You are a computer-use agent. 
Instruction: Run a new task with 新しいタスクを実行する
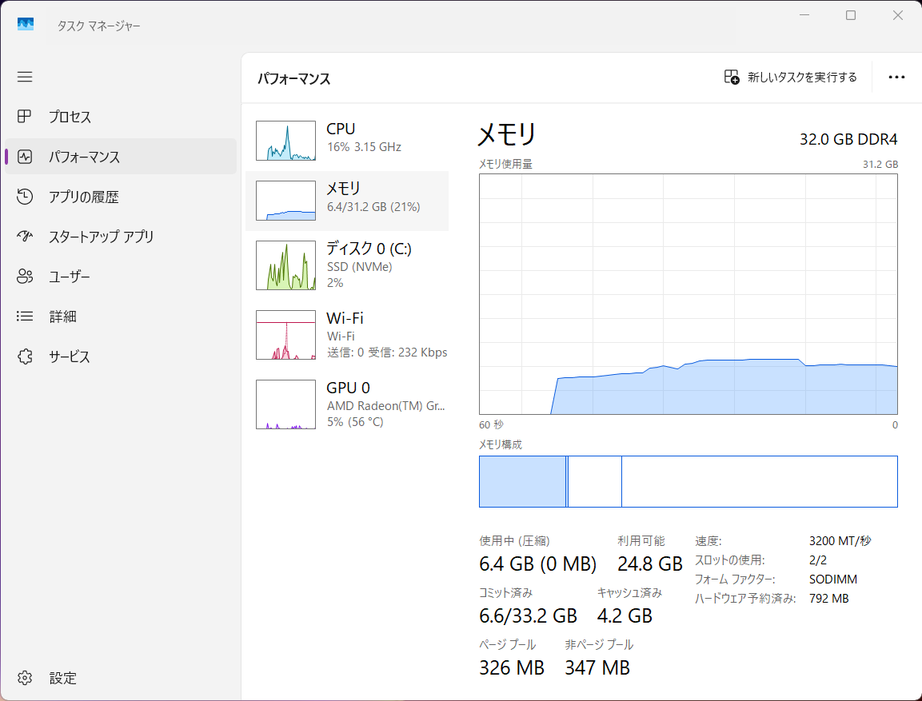click(x=791, y=77)
